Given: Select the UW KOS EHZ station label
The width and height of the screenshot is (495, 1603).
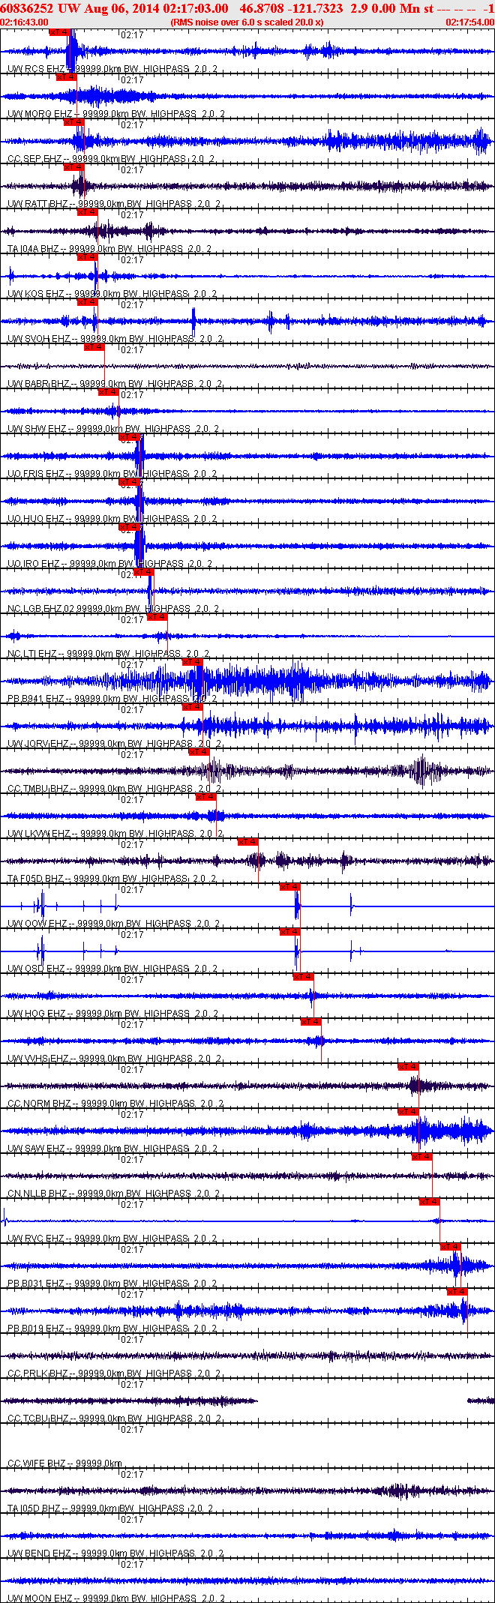Looking at the screenshot, I should 36,294.
